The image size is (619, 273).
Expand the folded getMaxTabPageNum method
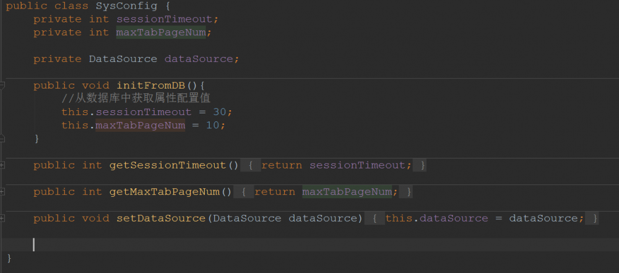2,192
